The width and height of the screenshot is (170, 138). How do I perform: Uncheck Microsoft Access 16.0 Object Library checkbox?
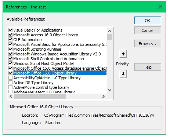(x=10, y=35)
